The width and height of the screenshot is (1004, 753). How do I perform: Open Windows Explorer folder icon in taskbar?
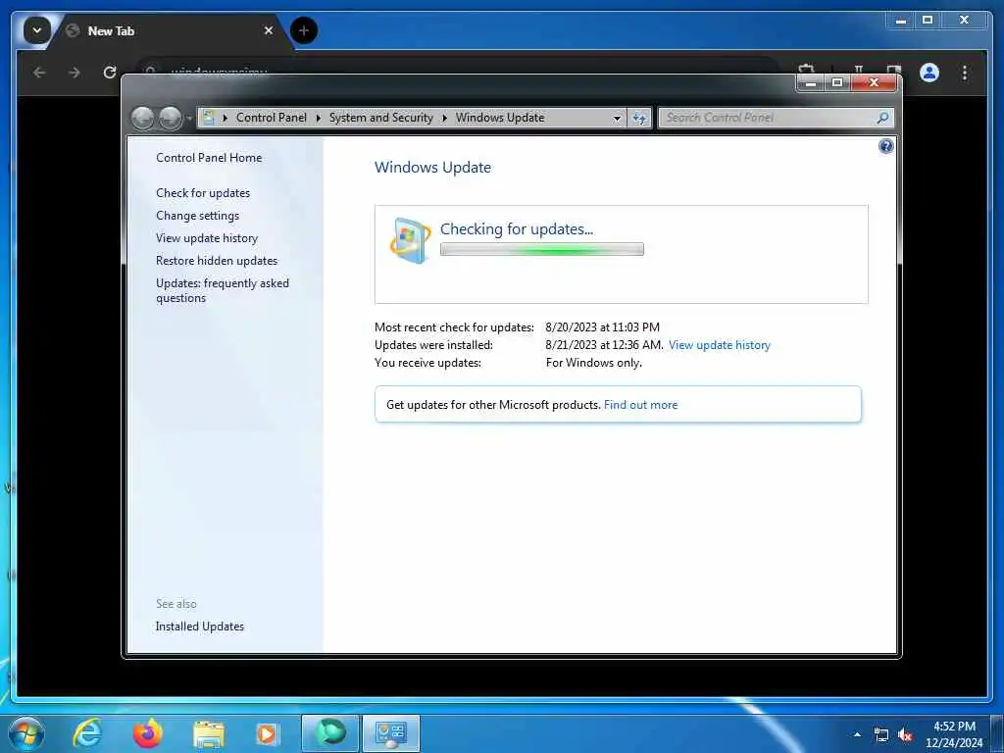coord(209,734)
